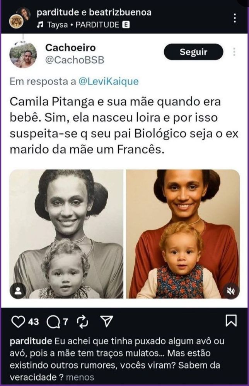Click the Seguir button
Screen dimensions: 249x386
click(x=194, y=52)
